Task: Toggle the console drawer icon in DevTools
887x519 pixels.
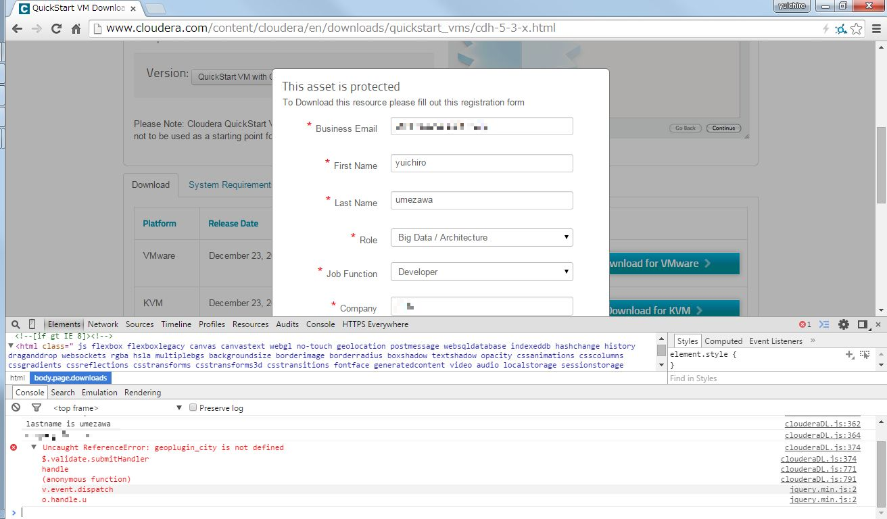Action: coord(824,324)
